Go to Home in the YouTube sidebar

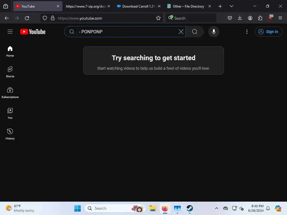10,52
